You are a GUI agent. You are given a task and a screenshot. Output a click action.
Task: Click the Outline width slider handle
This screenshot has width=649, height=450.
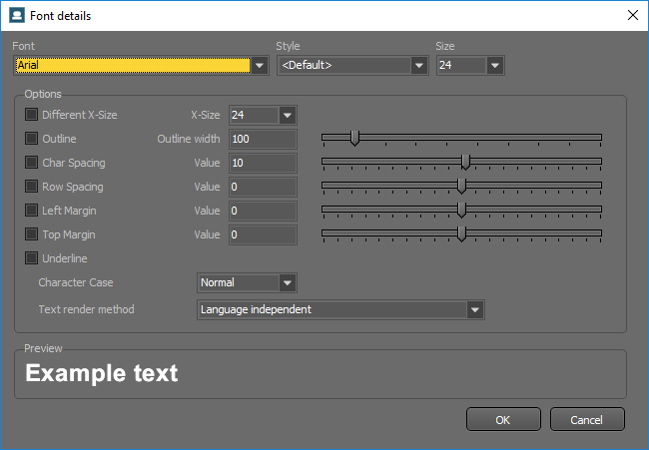pos(354,138)
